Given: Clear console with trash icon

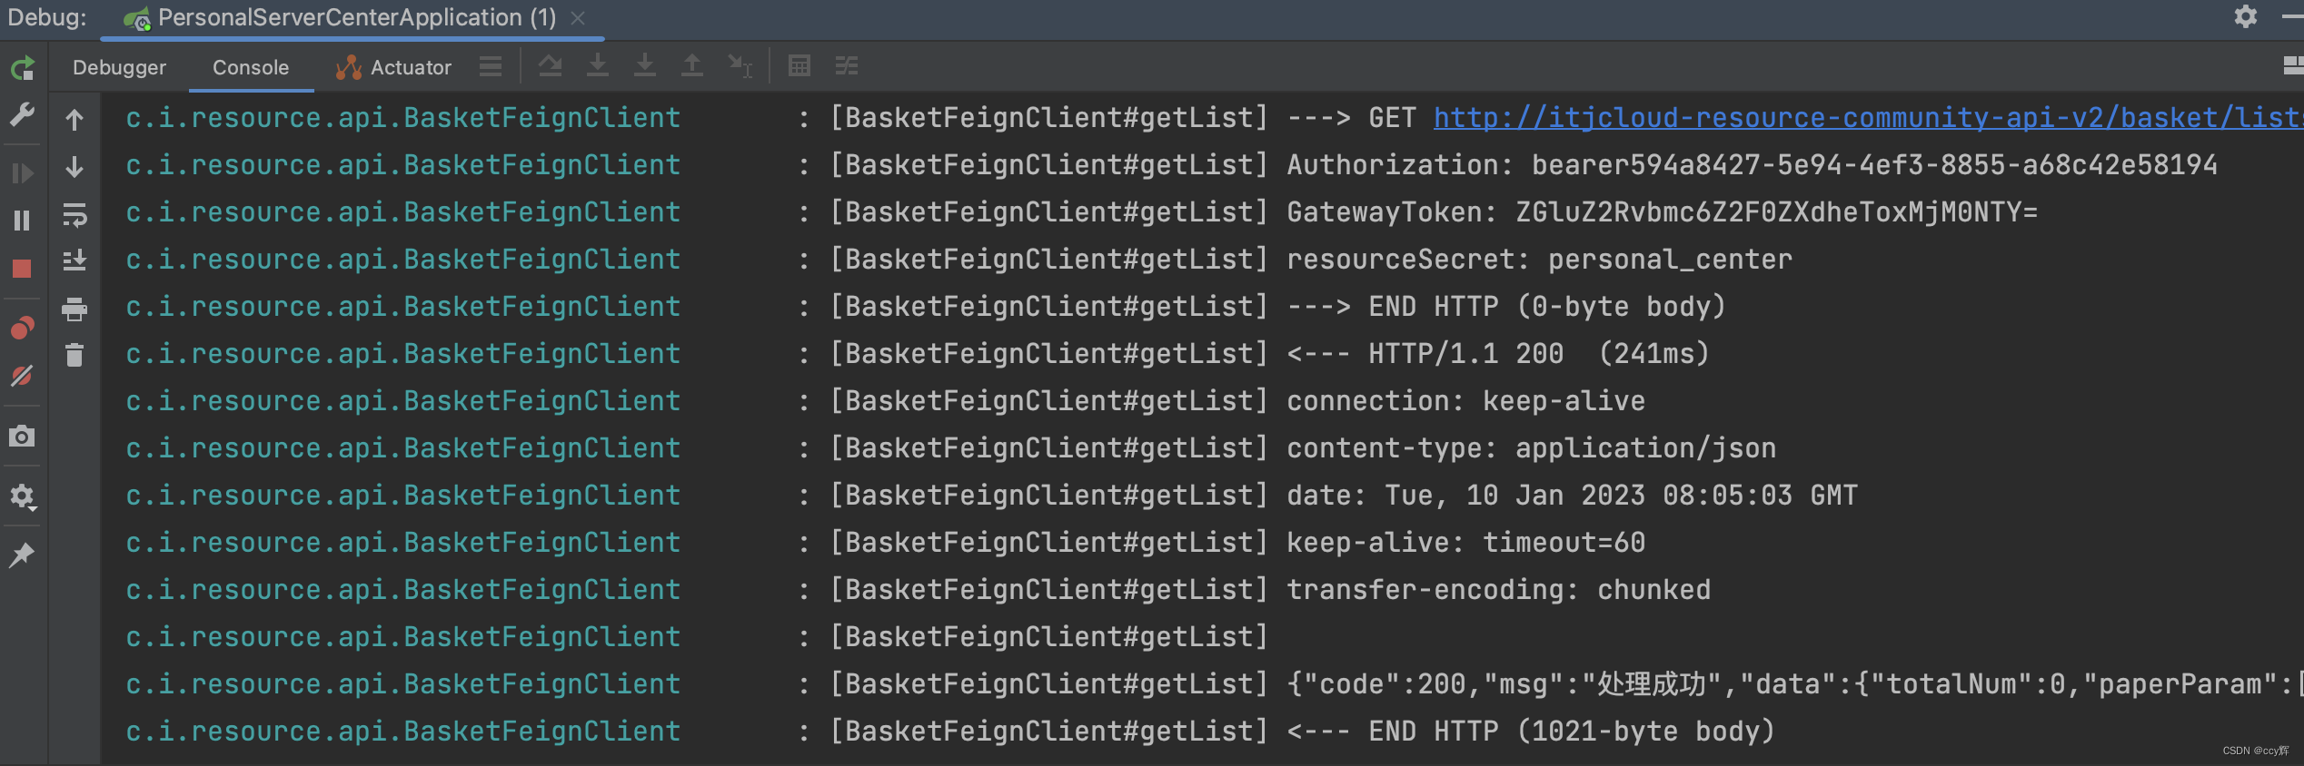Looking at the screenshot, I should point(74,355).
